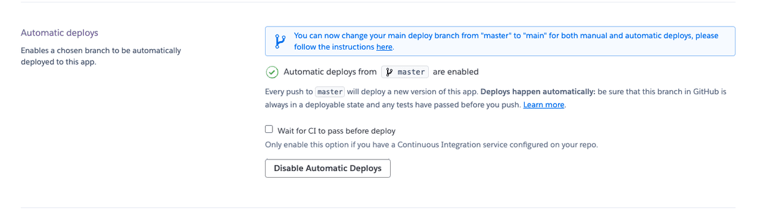Click the 'Wait for CI to pass before deploy' label
The width and height of the screenshot is (773, 223).
point(336,131)
